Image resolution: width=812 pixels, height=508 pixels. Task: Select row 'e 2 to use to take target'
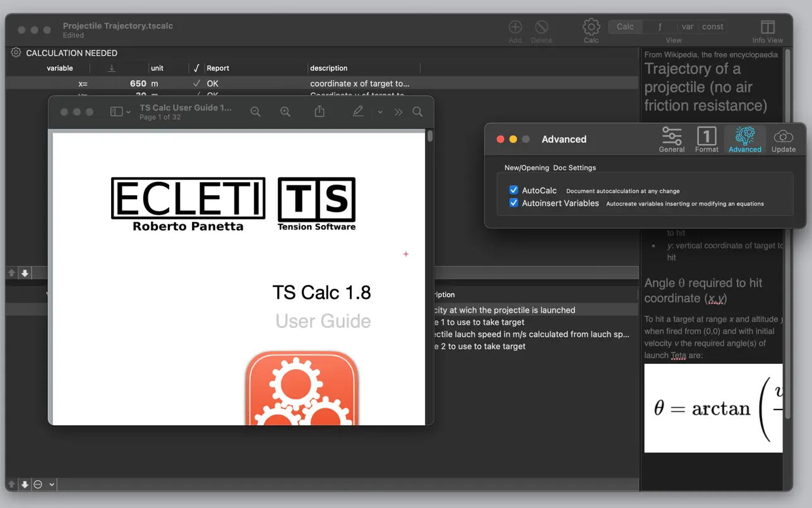[x=480, y=346]
